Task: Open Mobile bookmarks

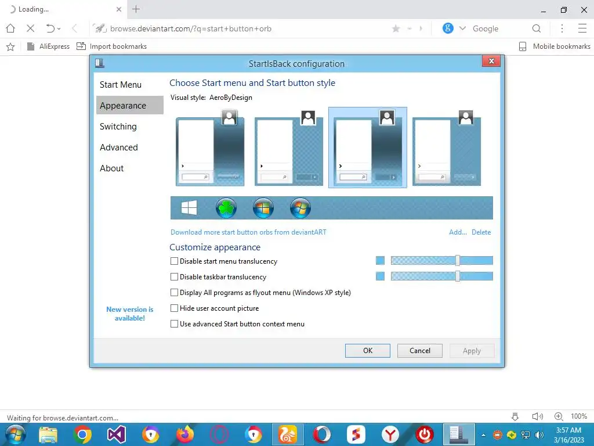Action: pyautogui.click(x=554, y=46)
